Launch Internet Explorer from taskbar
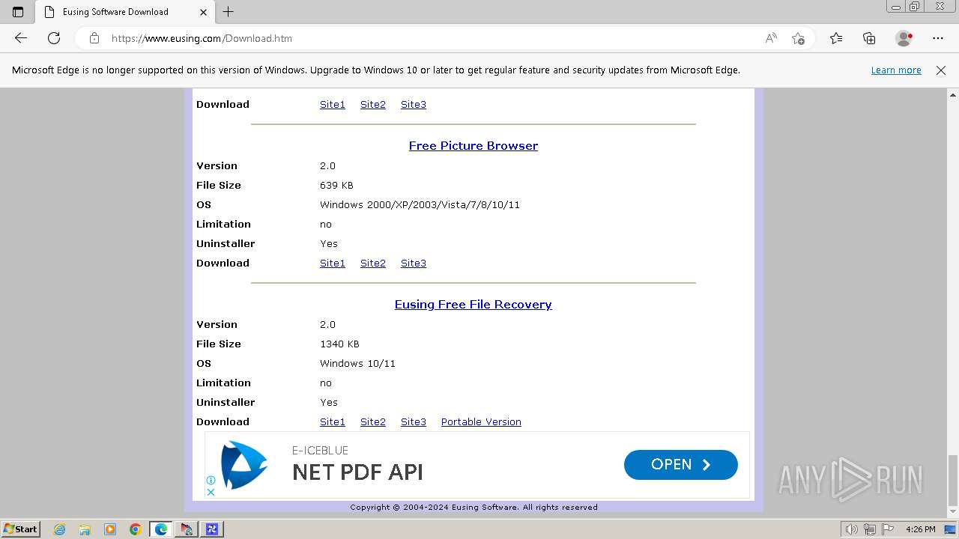The image size is (959, 539). pyautogui.click(x=59, y=529)
